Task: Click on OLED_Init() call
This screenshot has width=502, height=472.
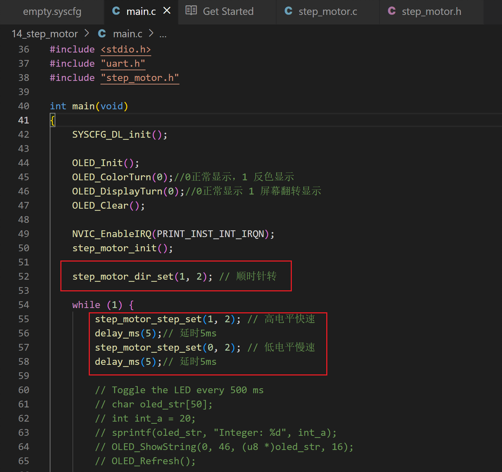Action: [106, 163]
